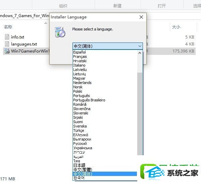Click the language list scroll-up arrow

pos(140,53)
